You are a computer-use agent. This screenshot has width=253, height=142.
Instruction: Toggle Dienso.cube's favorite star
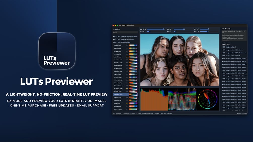pos(127,101)
